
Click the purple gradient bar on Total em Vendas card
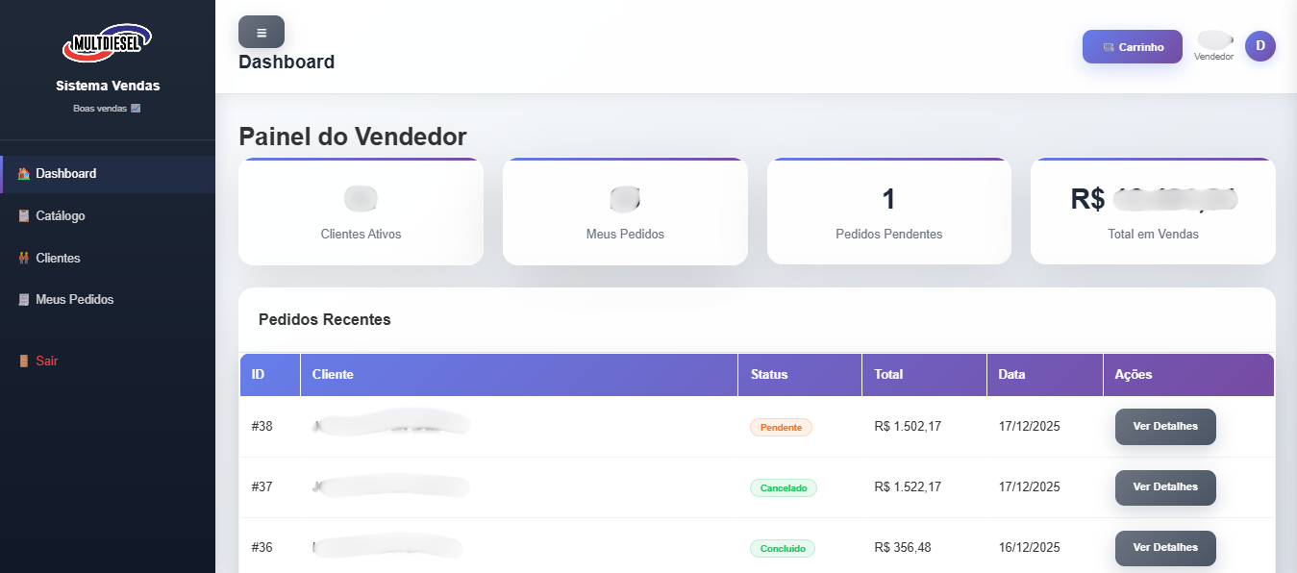point(1153,160)
